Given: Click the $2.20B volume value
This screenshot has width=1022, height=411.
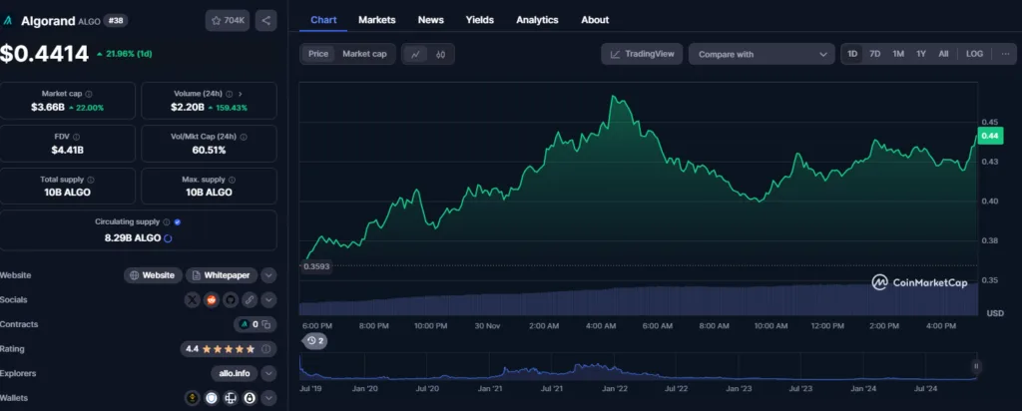Looking at the screenshot, I should 188,107.
